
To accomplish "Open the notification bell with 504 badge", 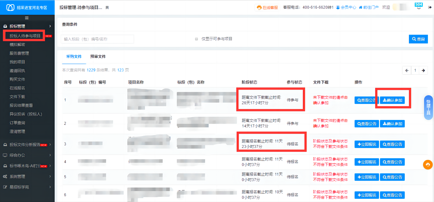I will [419, 8].
